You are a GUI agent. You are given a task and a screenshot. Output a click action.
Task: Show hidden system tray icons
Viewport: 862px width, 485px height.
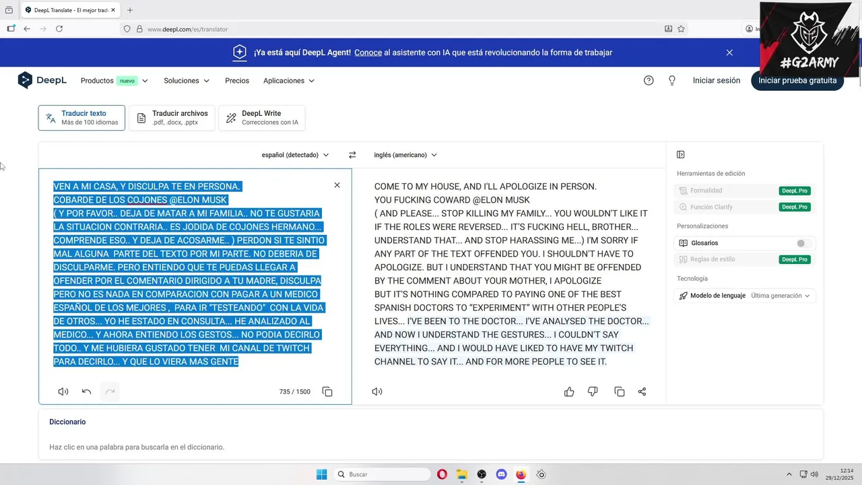789,474
